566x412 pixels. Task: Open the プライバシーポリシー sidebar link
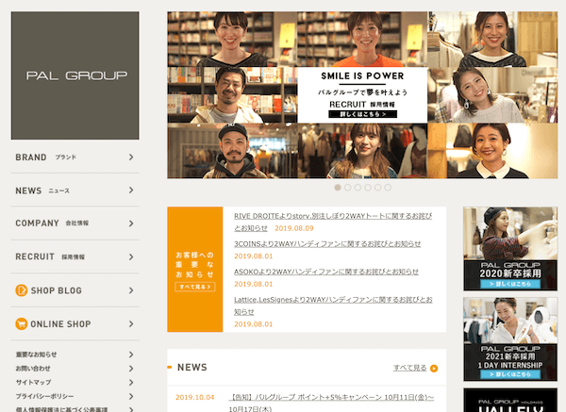(x=44, y=396)
